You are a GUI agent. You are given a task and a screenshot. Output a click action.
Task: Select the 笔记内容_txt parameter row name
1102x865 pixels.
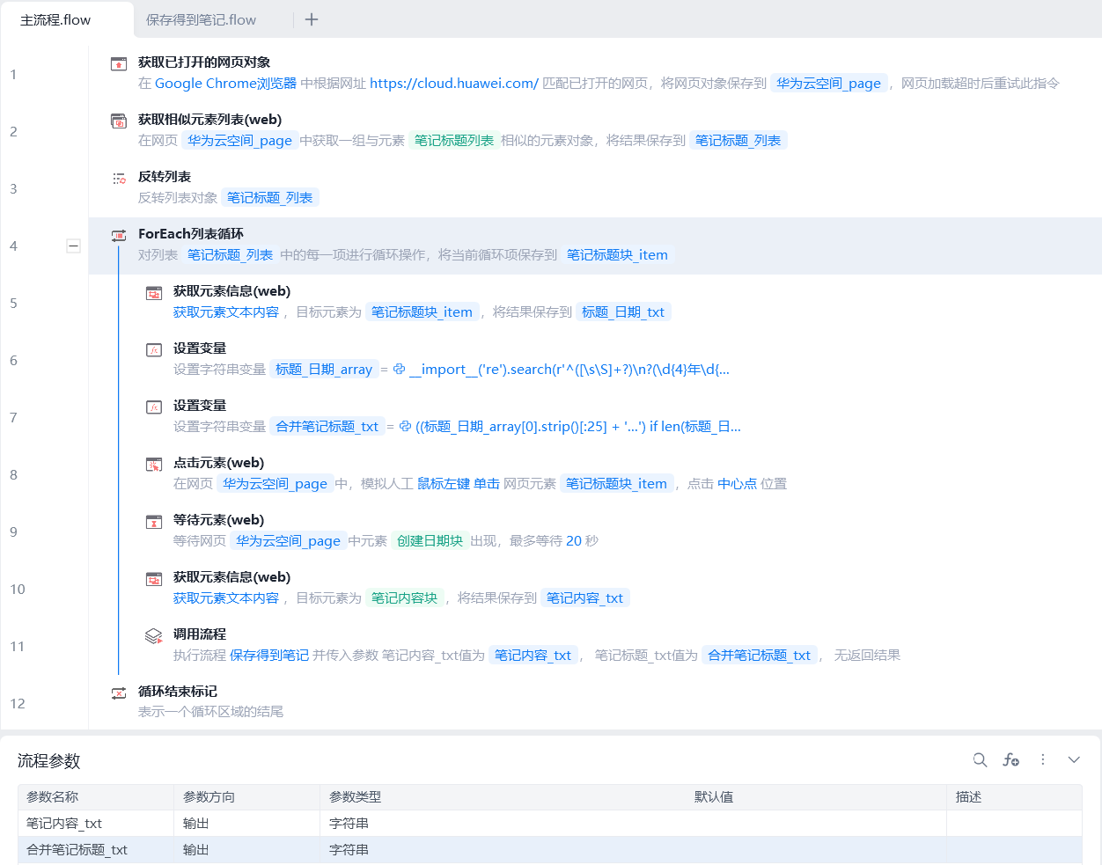[x=64, y=823]
